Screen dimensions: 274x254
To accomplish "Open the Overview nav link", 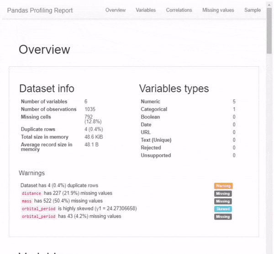I will click(116, 10).
